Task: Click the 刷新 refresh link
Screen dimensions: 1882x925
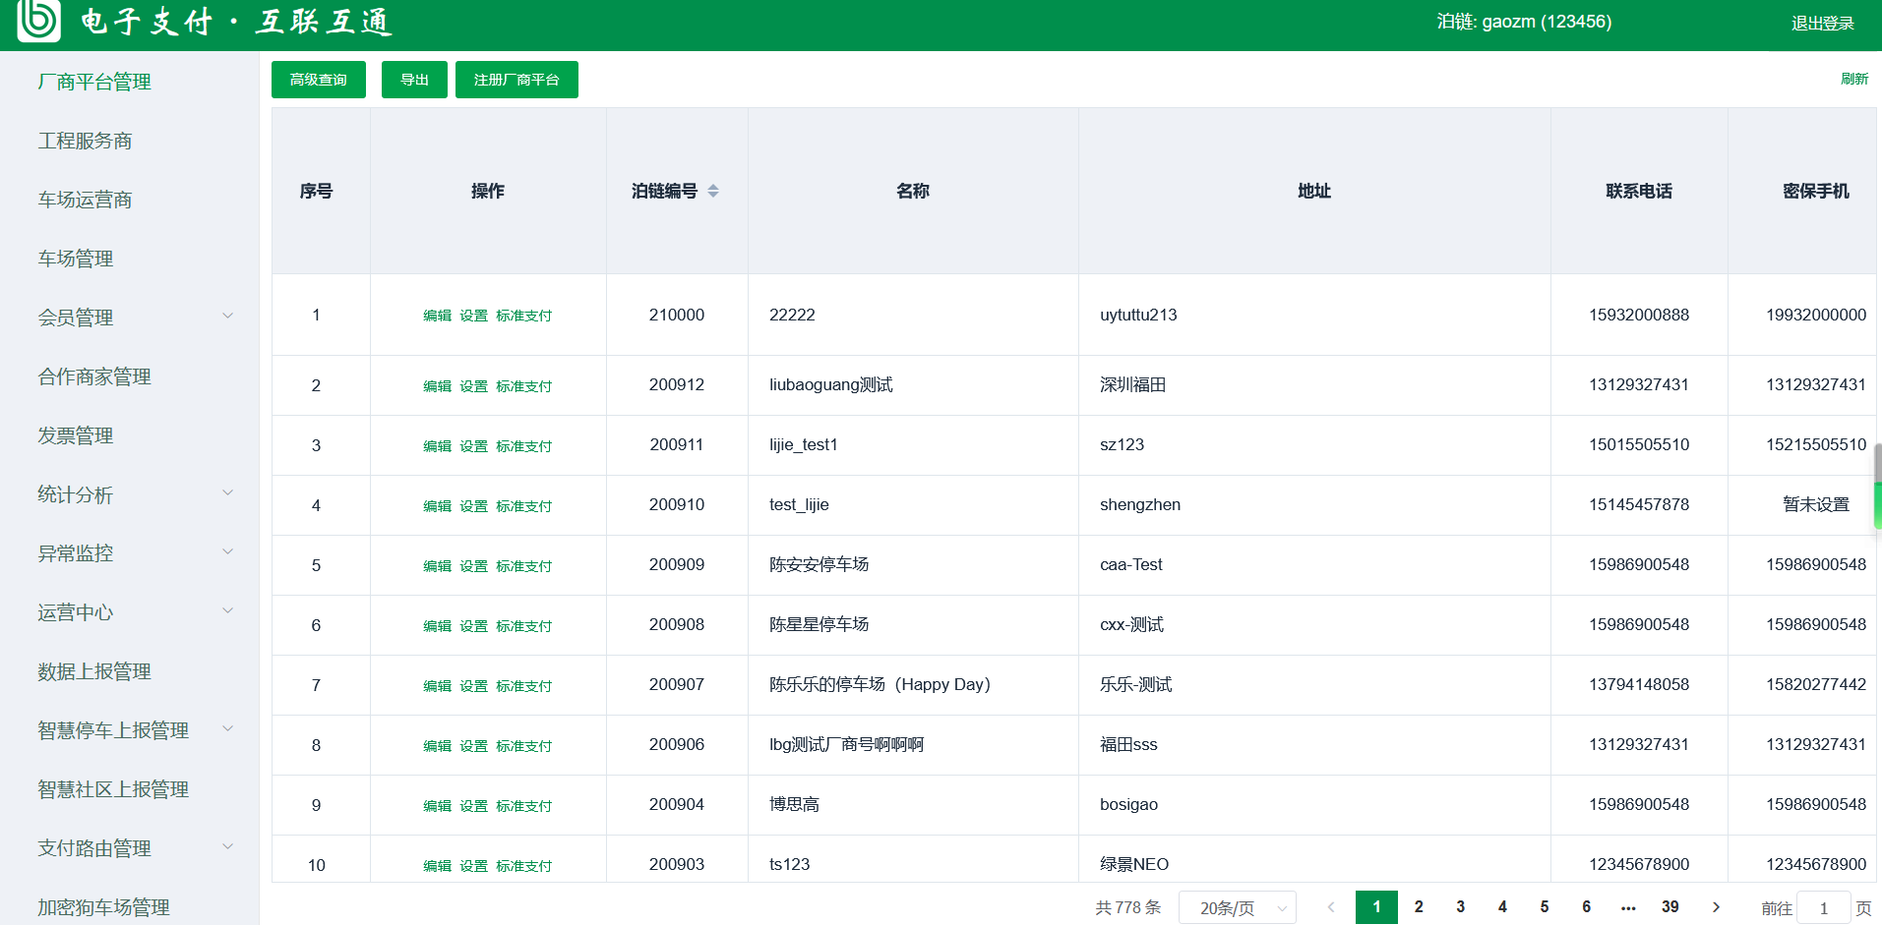Action: click(1854, 79)
